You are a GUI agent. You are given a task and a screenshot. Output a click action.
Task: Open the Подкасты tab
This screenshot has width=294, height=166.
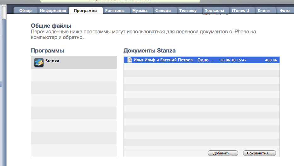[x=214, y=11]
